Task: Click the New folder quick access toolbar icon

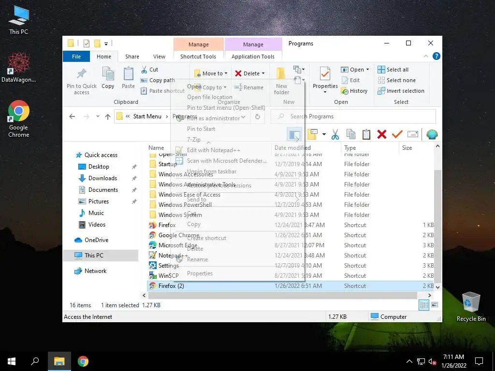Action: [x=97, y=43]
